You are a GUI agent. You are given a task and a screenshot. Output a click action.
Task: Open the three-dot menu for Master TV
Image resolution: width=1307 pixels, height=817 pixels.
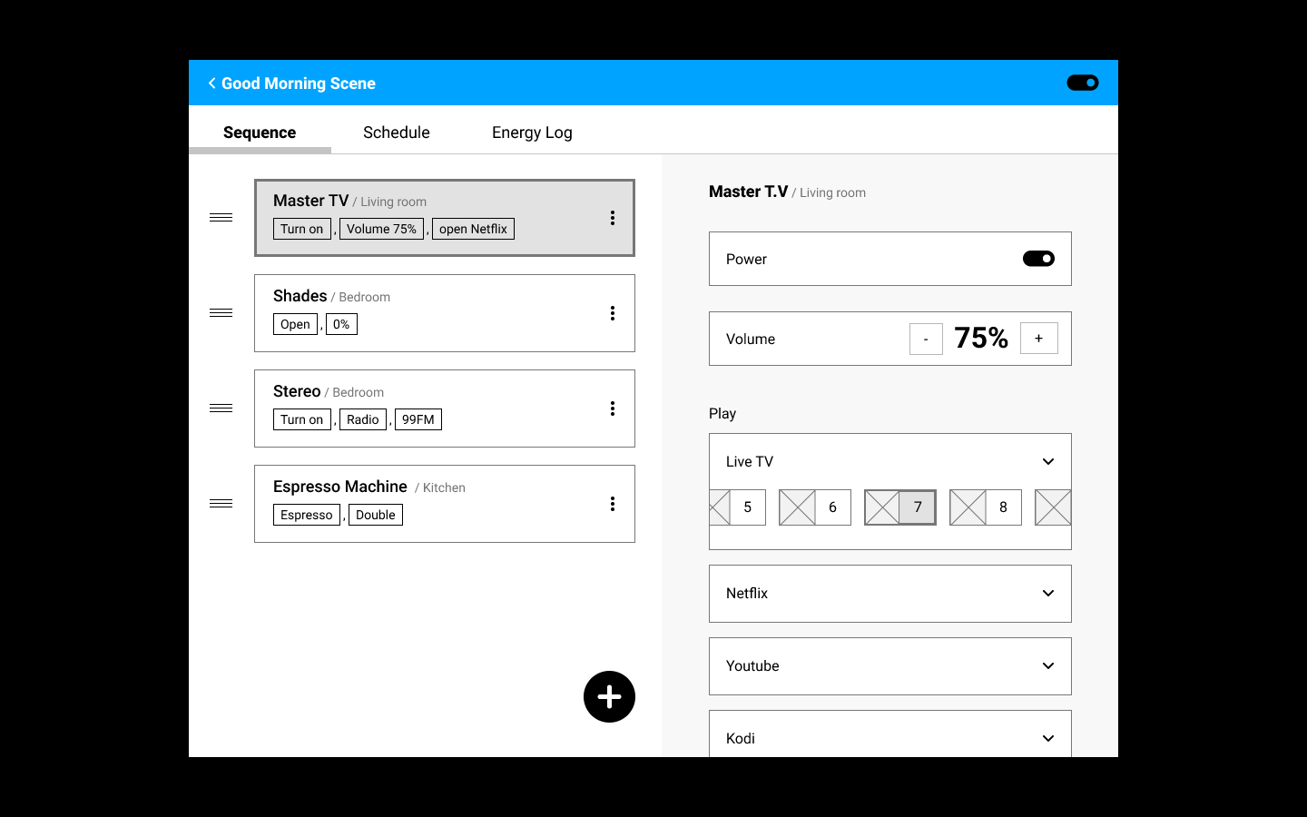tap(613, 218)
